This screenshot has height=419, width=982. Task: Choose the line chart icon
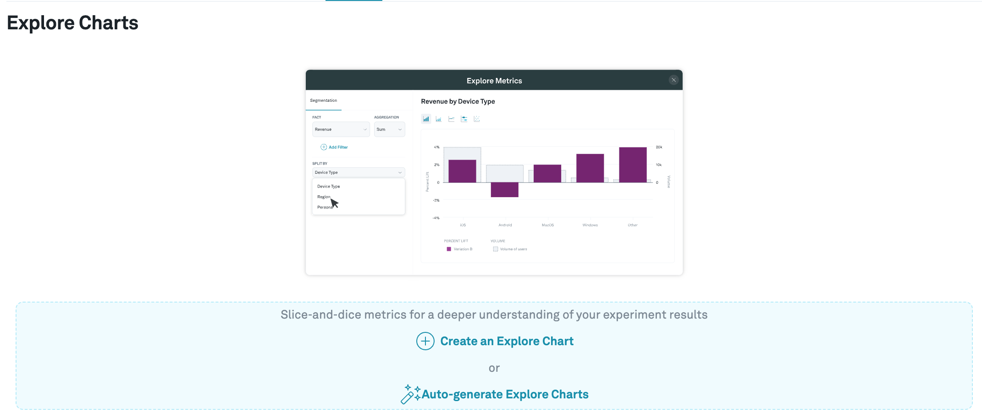point(452,119)
